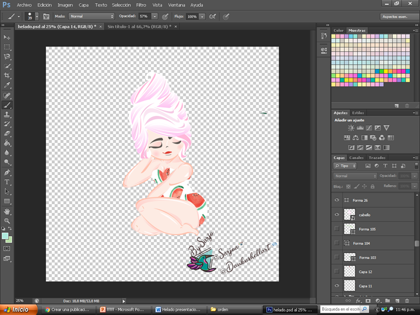This screenshot has width=420, height=315.
Task: Select the Pen tool
Action: 7,172
